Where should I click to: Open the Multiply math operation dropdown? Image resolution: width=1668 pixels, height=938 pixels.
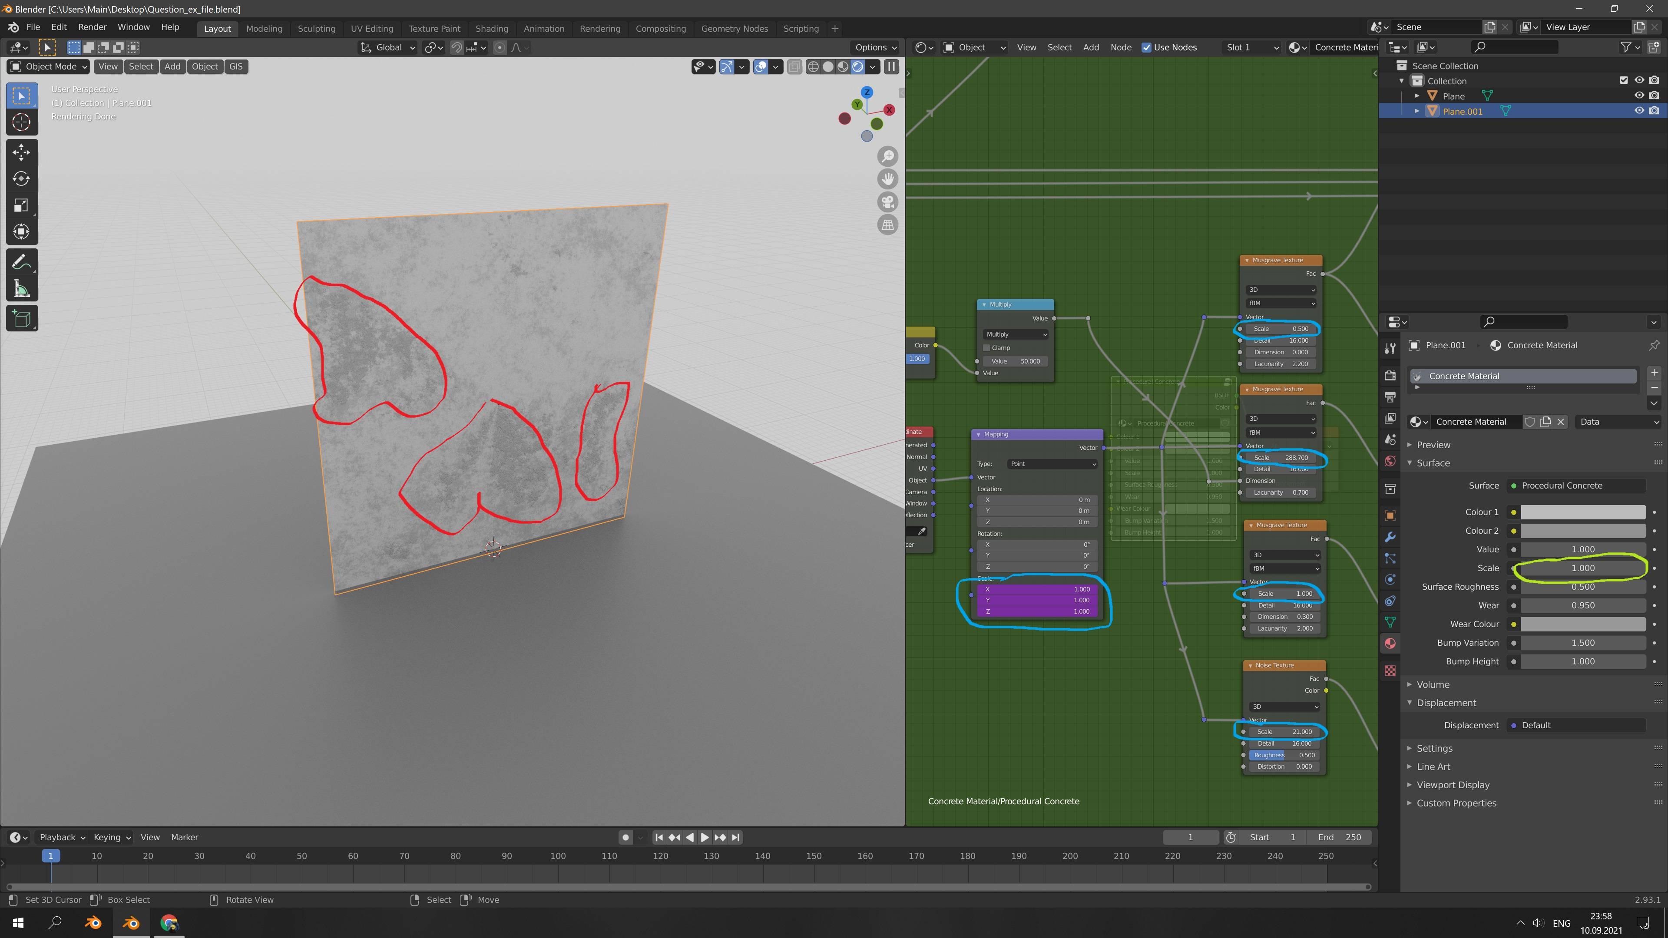click(1015, 335)
